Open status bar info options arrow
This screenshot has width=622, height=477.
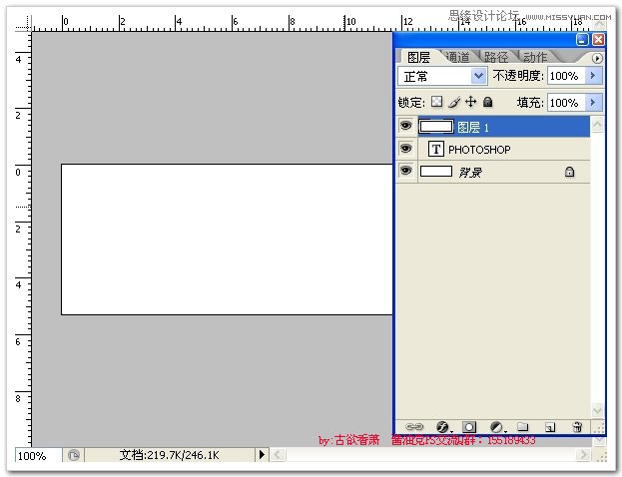262,455
